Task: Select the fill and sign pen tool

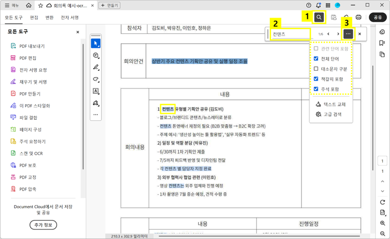Action: click(x=96, y=103)
